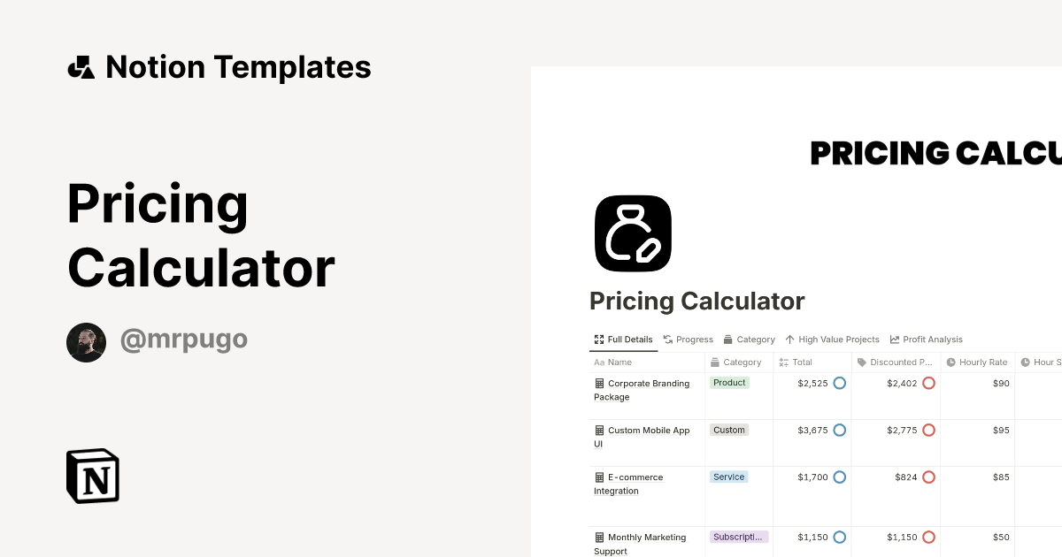Screen dimensions: 1062x557
Task: Click the Full Details expand icon
Action: pyautogui.click(x=598, y=339)
